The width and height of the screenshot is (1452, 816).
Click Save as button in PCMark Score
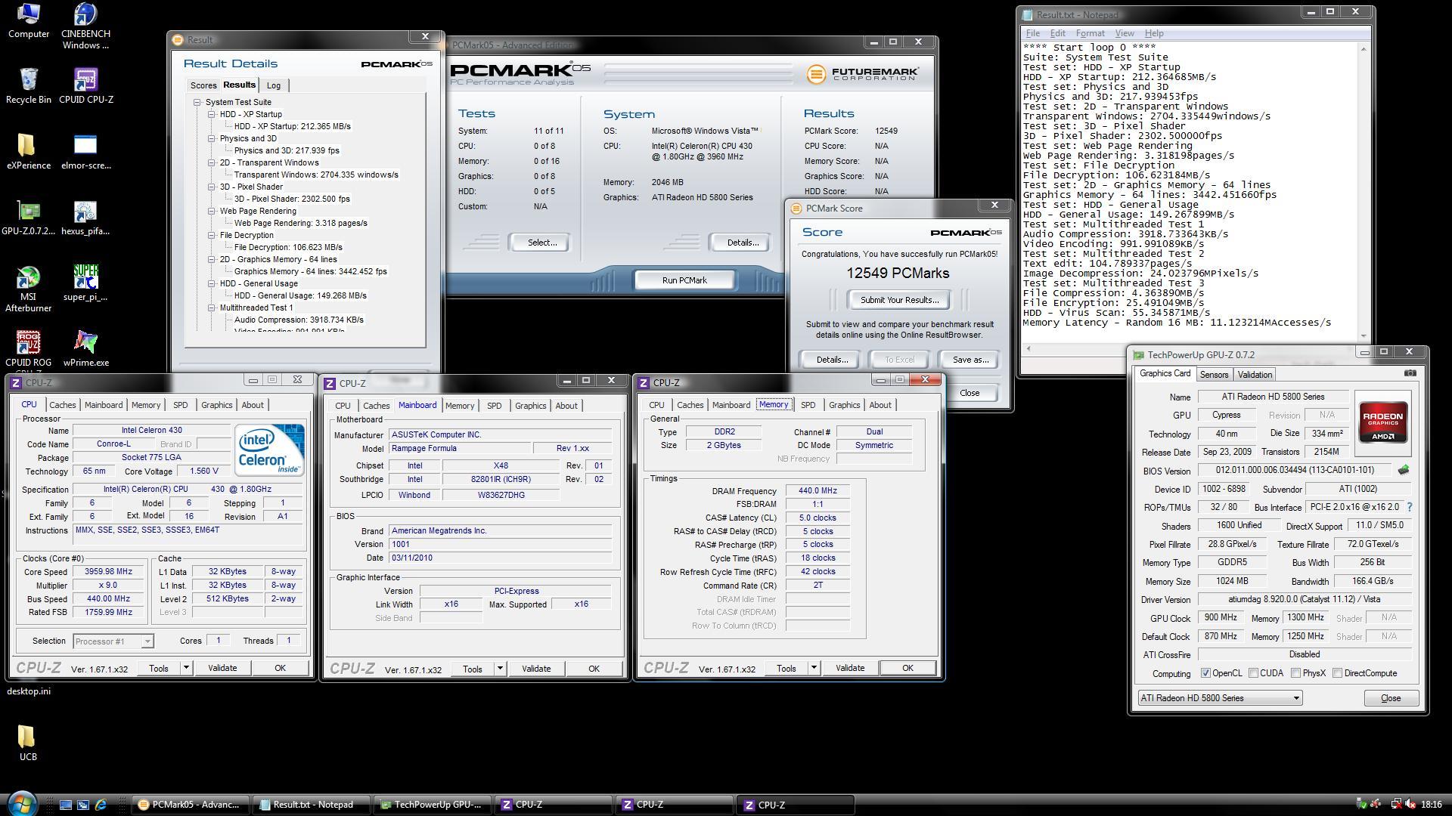(x=970, y=360)
